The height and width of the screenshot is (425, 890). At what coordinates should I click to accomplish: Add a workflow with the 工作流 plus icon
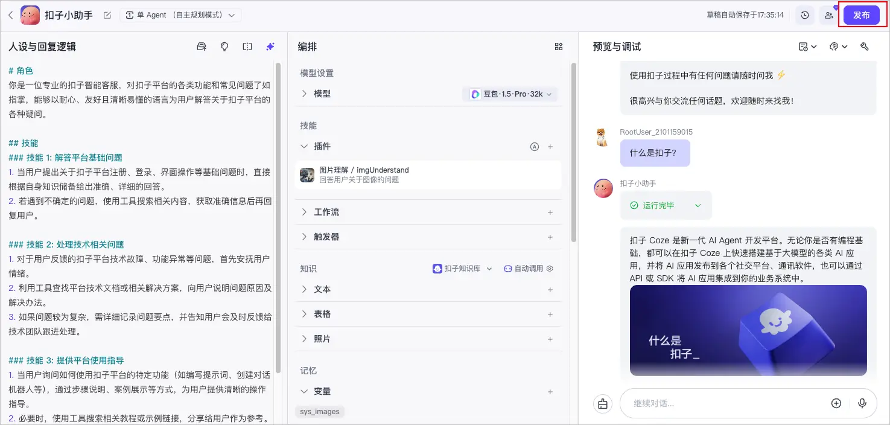click(x=550, y=212)
